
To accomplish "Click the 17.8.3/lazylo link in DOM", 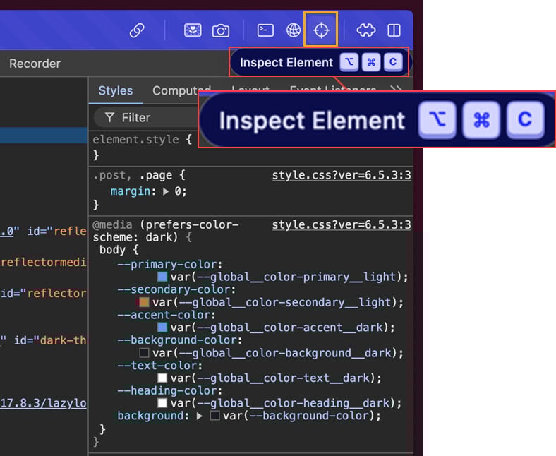I will (x=43, y=403).
